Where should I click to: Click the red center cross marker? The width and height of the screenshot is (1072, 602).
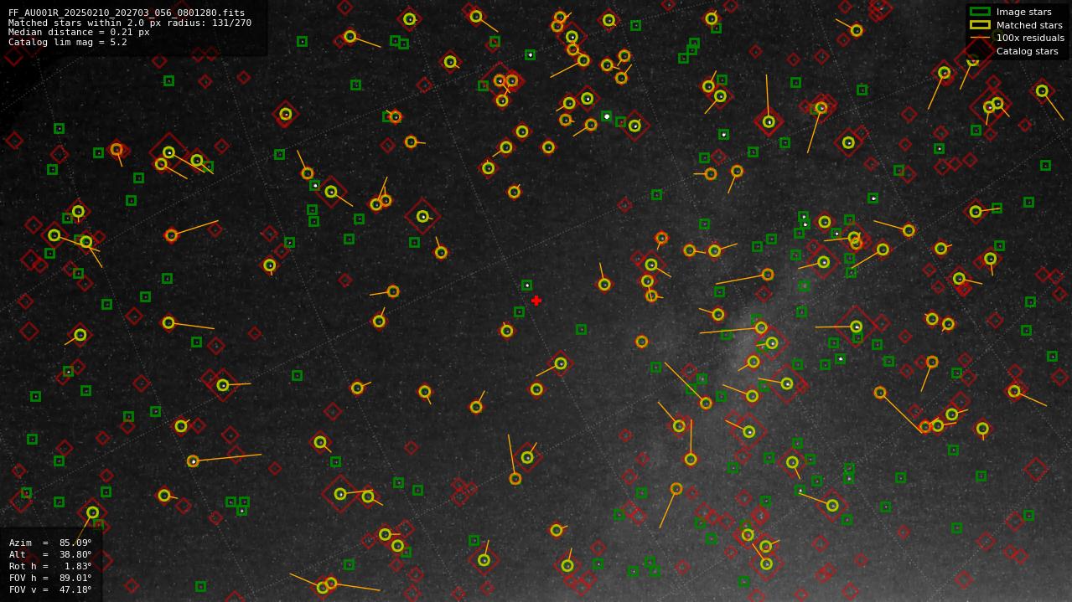[536, 301]
